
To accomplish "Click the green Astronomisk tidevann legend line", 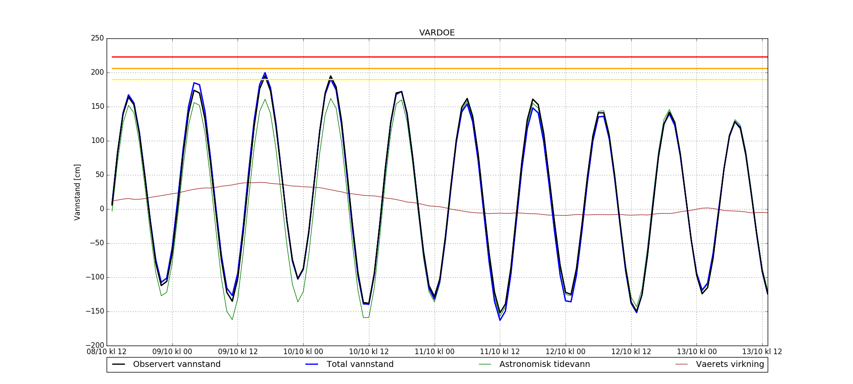I will point(485,364).
